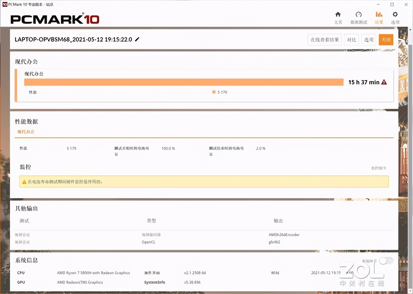Click the orange legend square beside 5 179
413x294 pixels.
[x=214, y=92]
